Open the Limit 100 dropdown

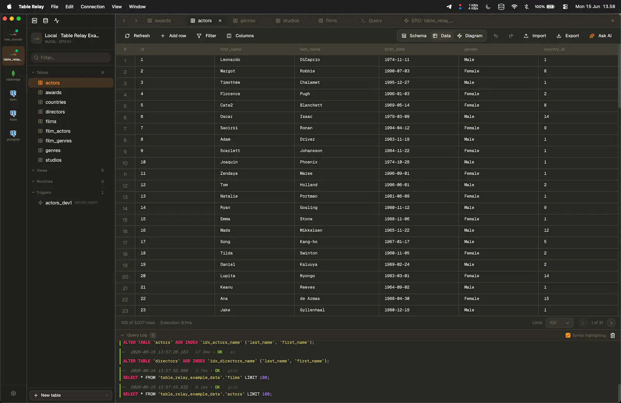click(559, 323)
